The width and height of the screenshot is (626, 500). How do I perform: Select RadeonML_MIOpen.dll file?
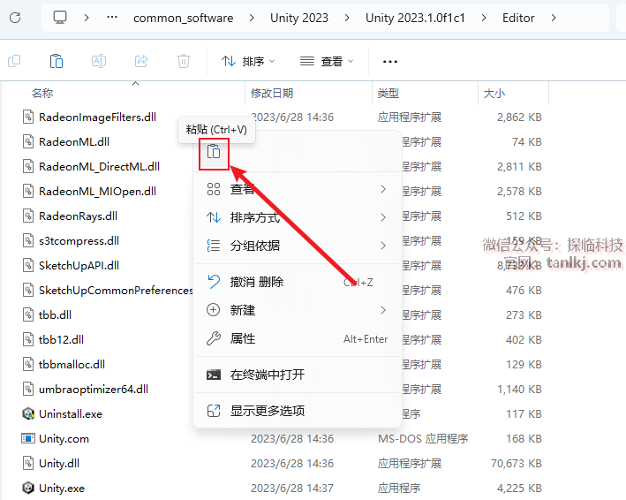97,192
